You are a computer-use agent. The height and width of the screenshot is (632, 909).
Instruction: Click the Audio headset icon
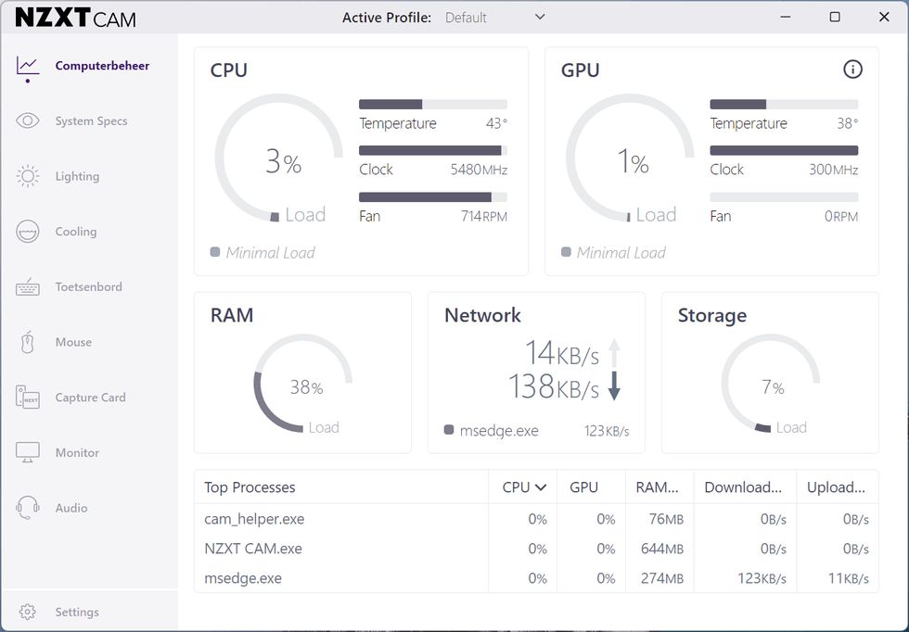click(x=28, y=508)
